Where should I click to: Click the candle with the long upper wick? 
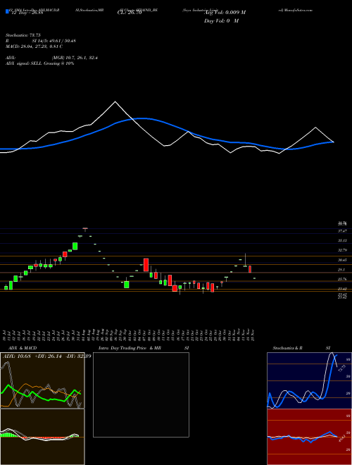click(245, 260)
